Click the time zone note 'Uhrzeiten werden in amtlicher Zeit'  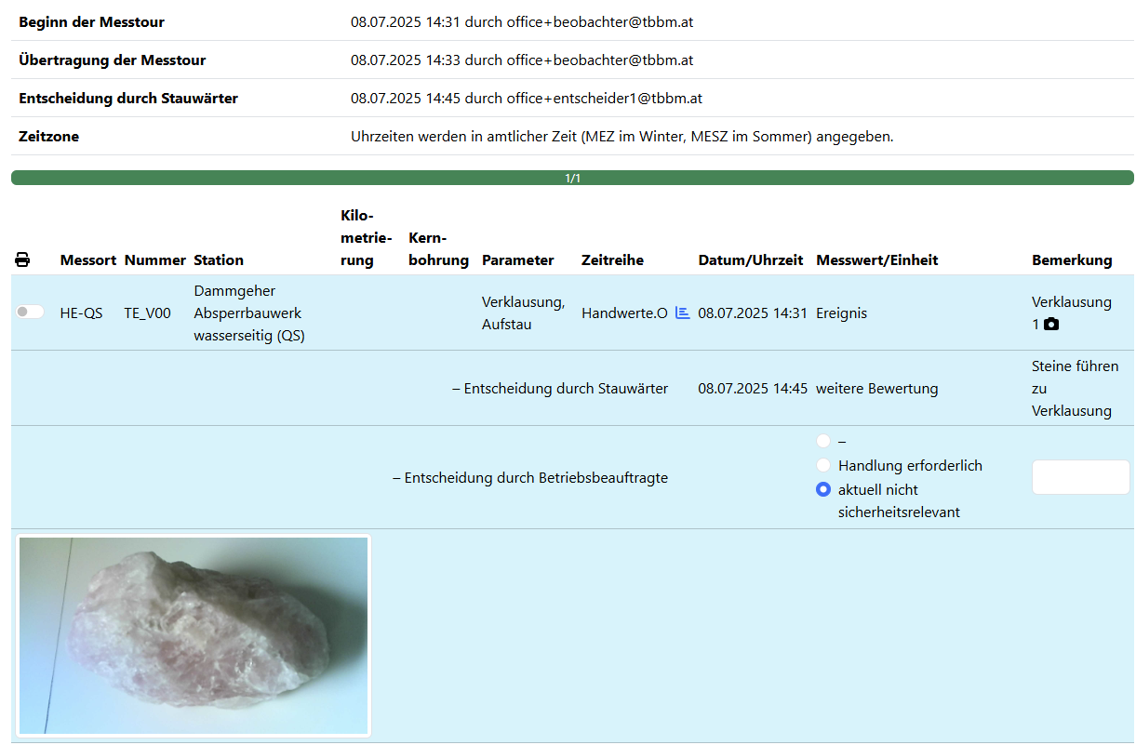[x=622, y=136]
